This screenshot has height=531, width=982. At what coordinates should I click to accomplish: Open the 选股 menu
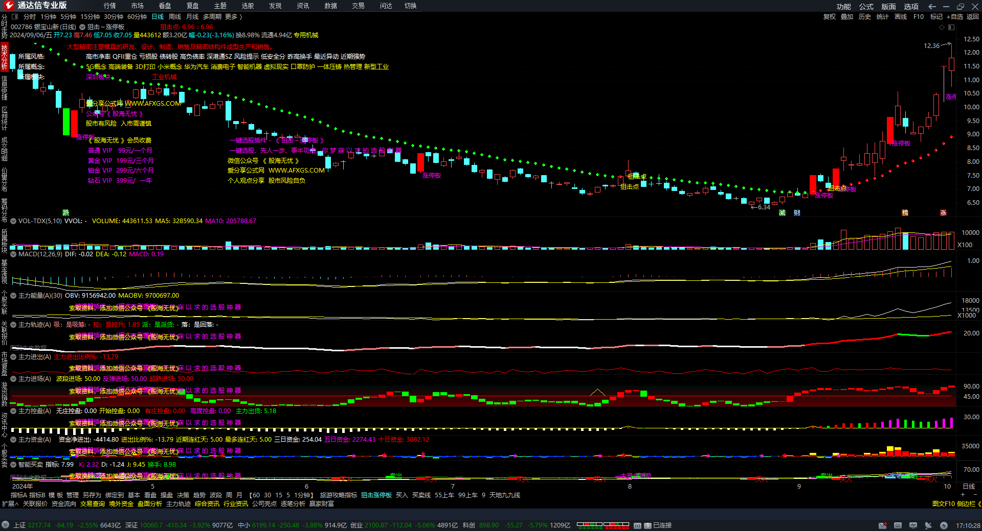point(248,6)
